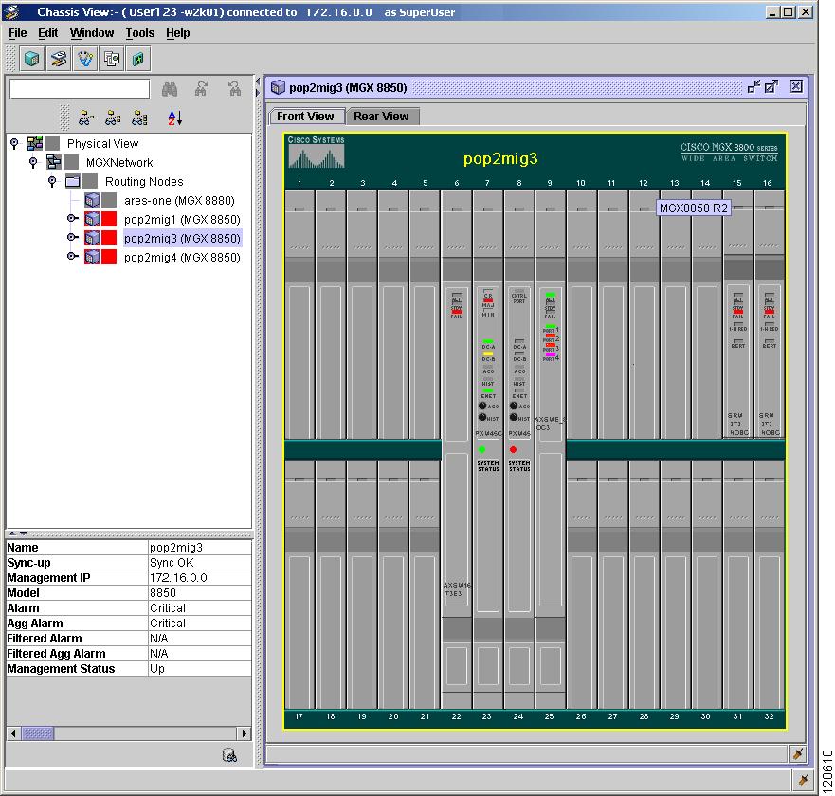
Task: Click the third glasses tree-view level icon
Action: 139,118
